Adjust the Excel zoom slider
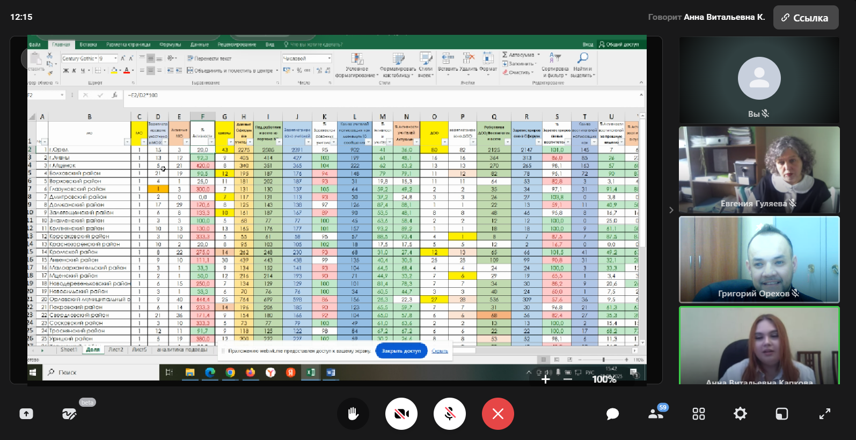This screenshot has height=440, width=856. [603, 360]
